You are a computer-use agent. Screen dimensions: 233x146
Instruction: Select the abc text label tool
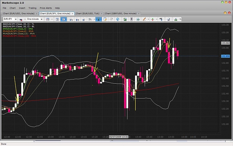coord(161,19)
